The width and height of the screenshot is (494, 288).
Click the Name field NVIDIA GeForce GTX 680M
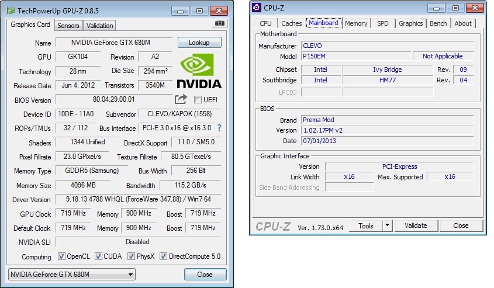[x=114, y=43]
